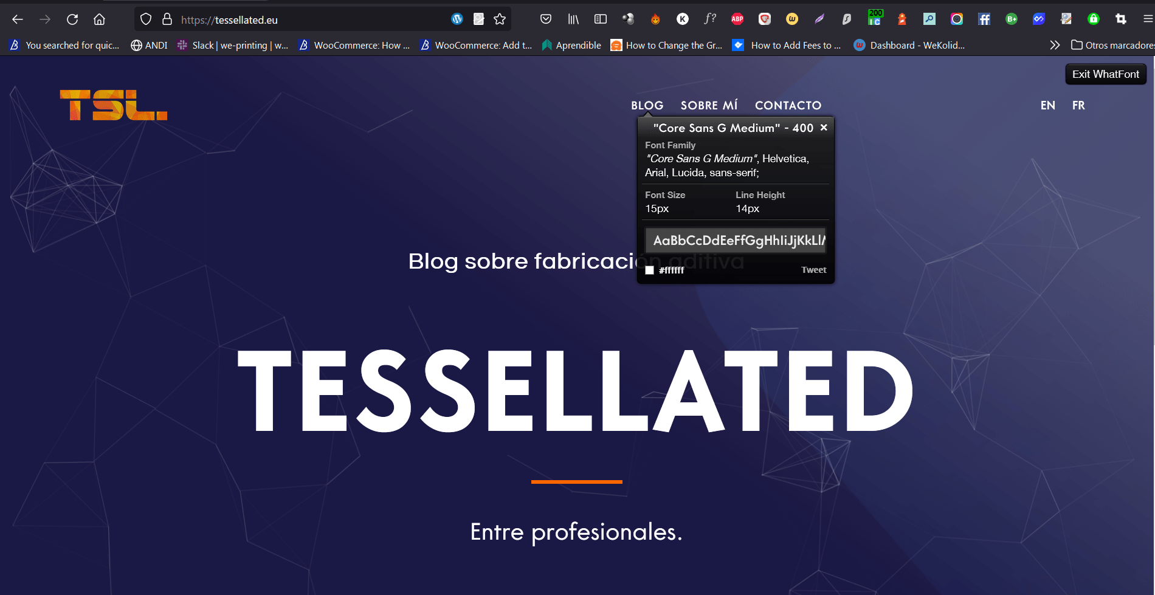This screenshot has width=1155, height=595.
Task: Click the AaBbCc font preview sample
Action: tap(736, 241)
